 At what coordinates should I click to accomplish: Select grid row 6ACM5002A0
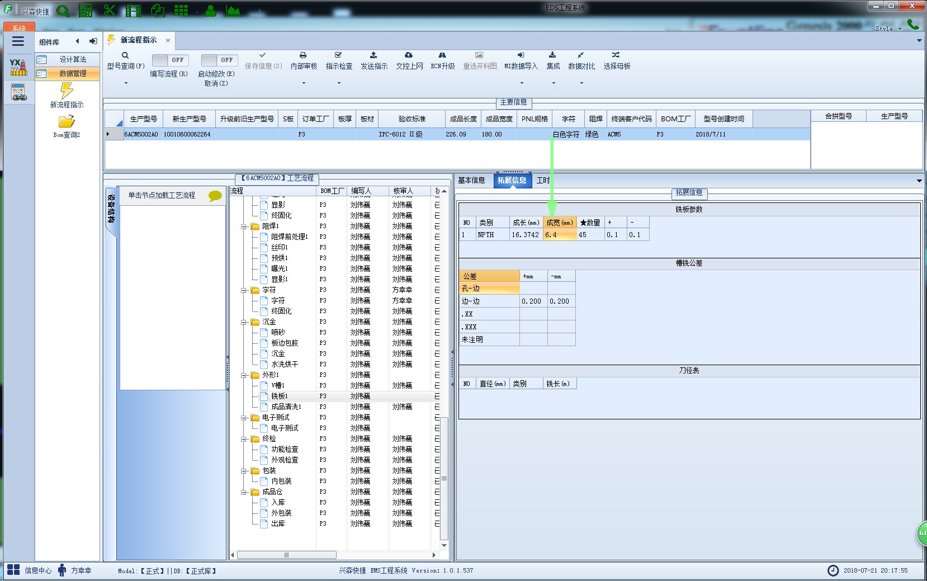point(457,134)
